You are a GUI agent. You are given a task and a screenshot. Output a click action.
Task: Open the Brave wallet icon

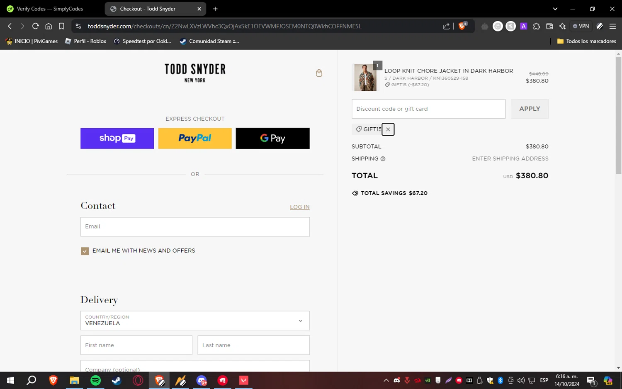pyautogui.click(x=549, y=26)
